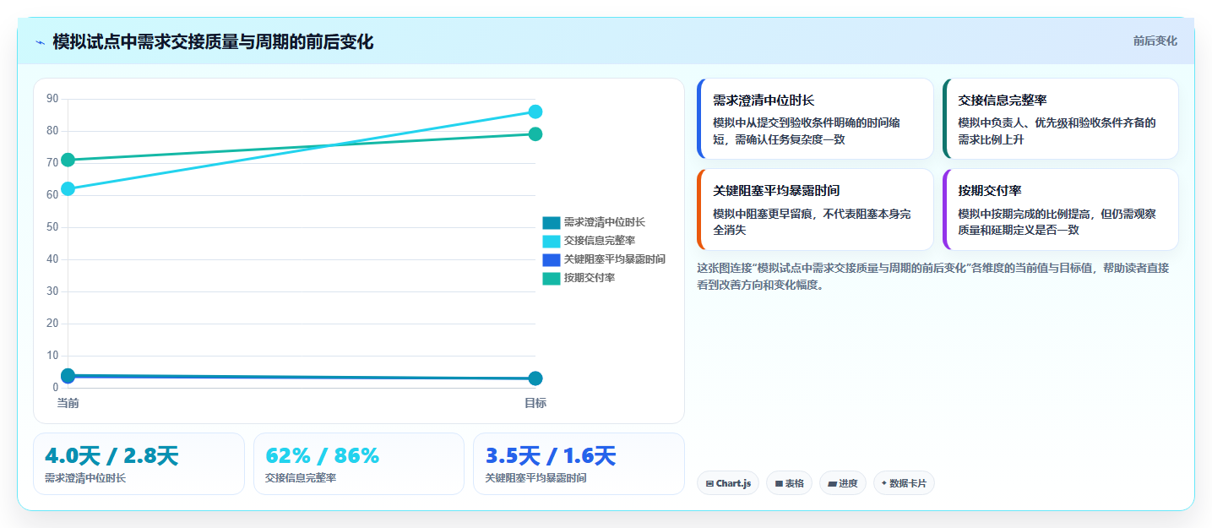Click legend text 交接信息完整率
Viewport: 1212px width, 528px height.
pos(600,241)
